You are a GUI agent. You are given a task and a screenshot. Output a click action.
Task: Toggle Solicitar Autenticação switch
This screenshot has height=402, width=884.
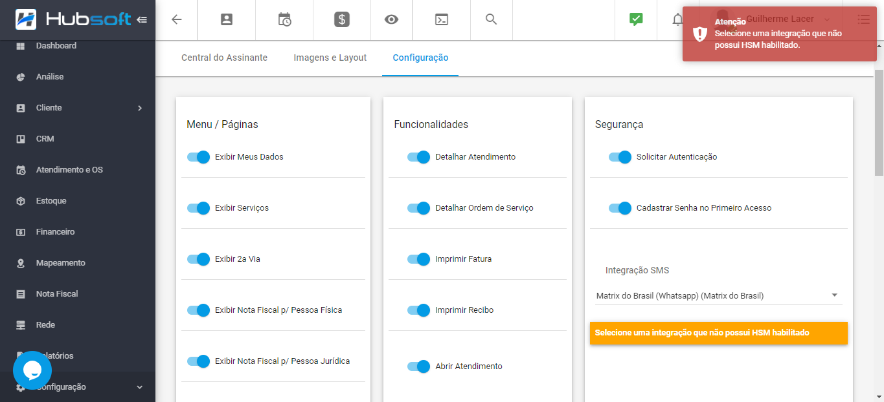(x=620, y=157)
